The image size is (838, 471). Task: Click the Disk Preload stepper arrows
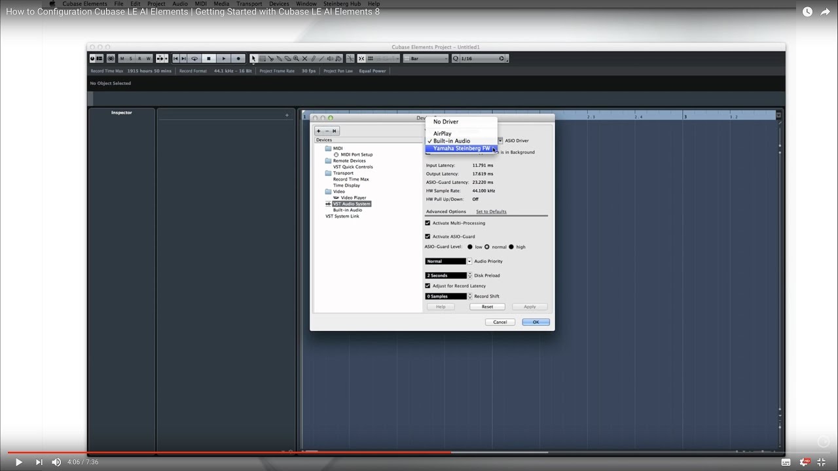pyautogui.click(x=469, y=275)
